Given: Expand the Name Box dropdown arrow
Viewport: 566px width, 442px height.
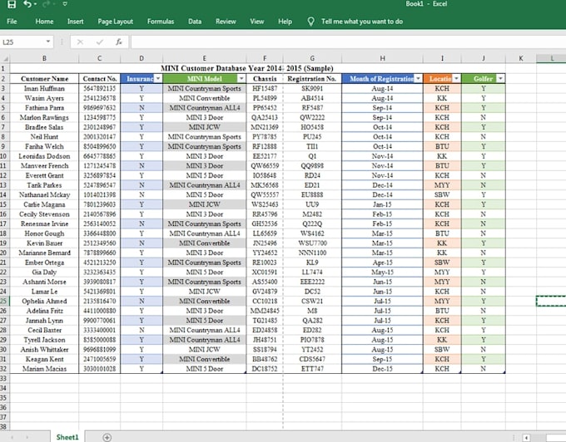Looking at the screenshot, I should 48,42.
